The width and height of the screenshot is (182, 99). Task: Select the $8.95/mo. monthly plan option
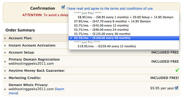[124, 17]
